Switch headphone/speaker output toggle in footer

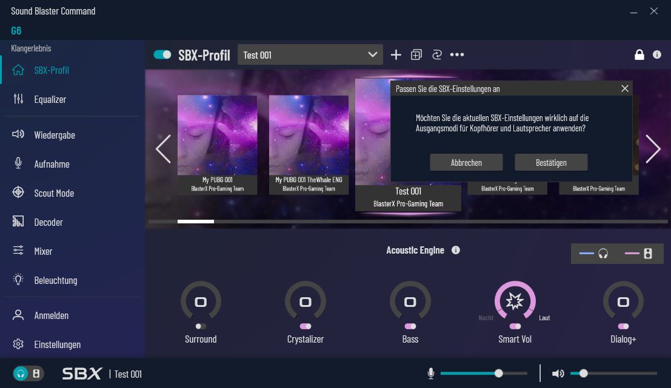click(x=28, y=373)
